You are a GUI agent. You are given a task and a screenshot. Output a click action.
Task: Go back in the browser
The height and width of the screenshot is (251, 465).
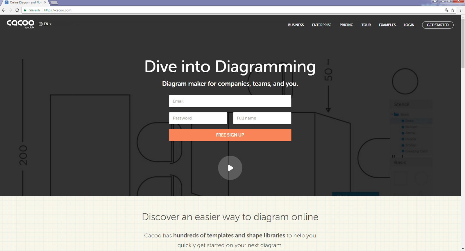(4, 10)
